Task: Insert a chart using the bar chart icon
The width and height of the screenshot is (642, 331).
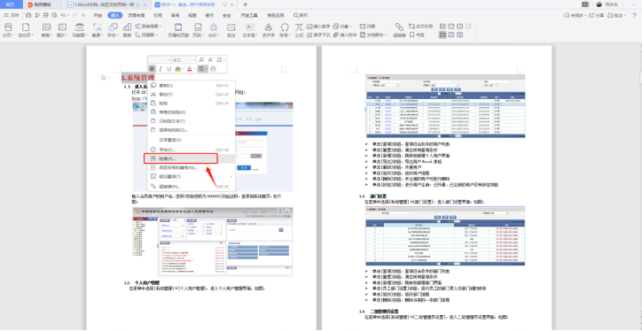Action: (128, 30)
